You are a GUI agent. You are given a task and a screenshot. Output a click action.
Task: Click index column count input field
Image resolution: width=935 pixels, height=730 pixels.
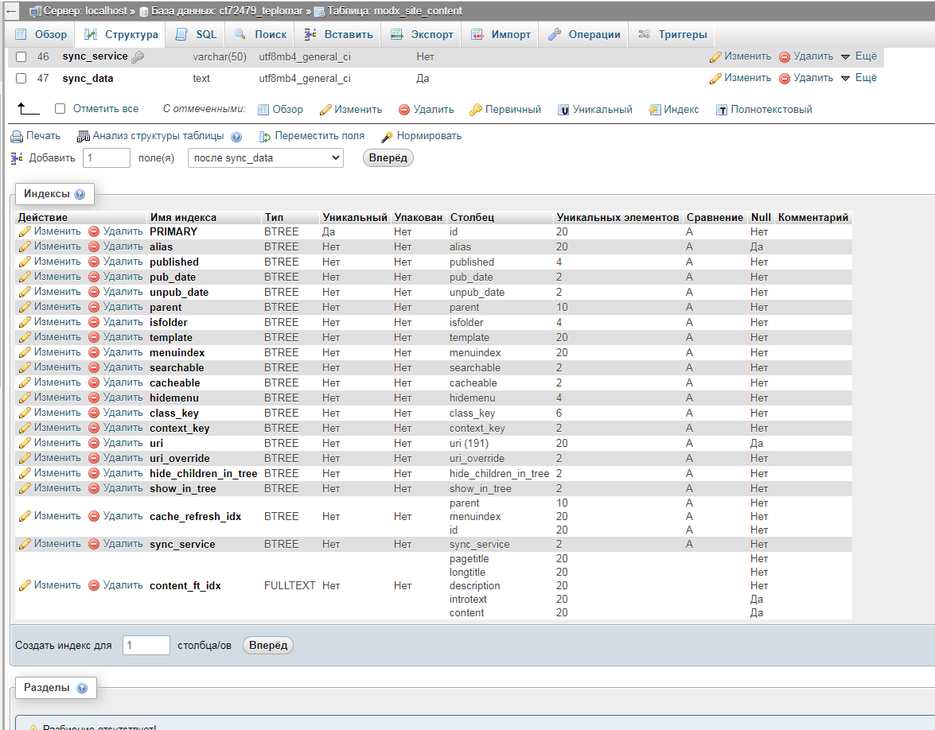(x=146, y=646)
